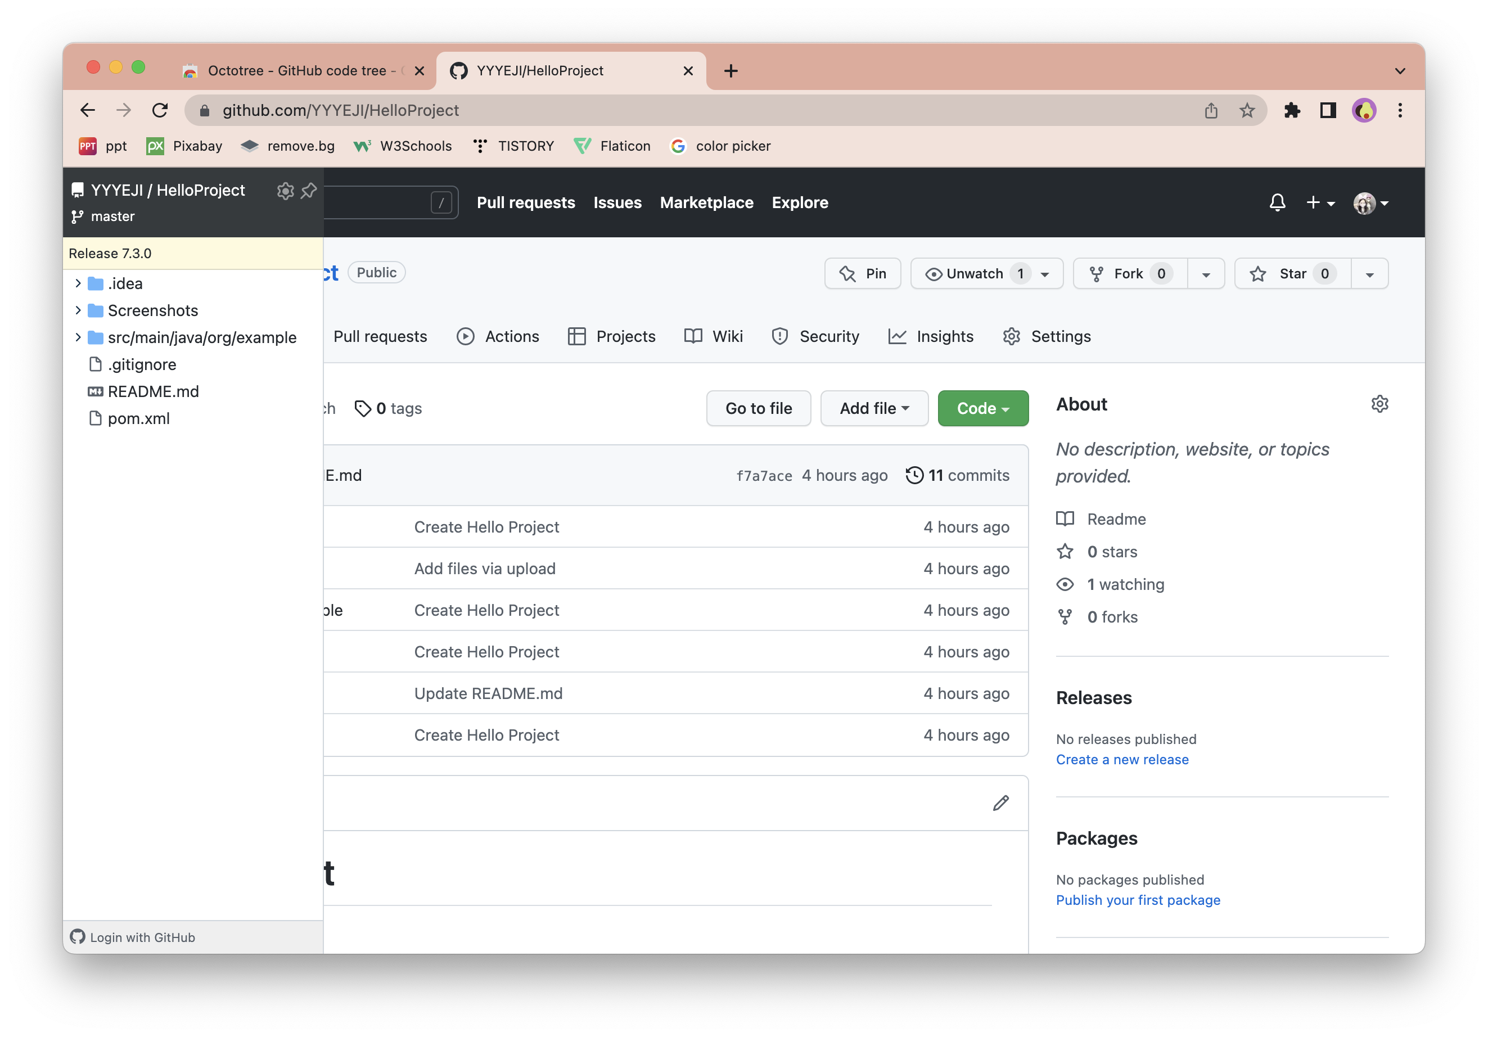
Task: Click the browser reload icon
Action: (160, 111)
